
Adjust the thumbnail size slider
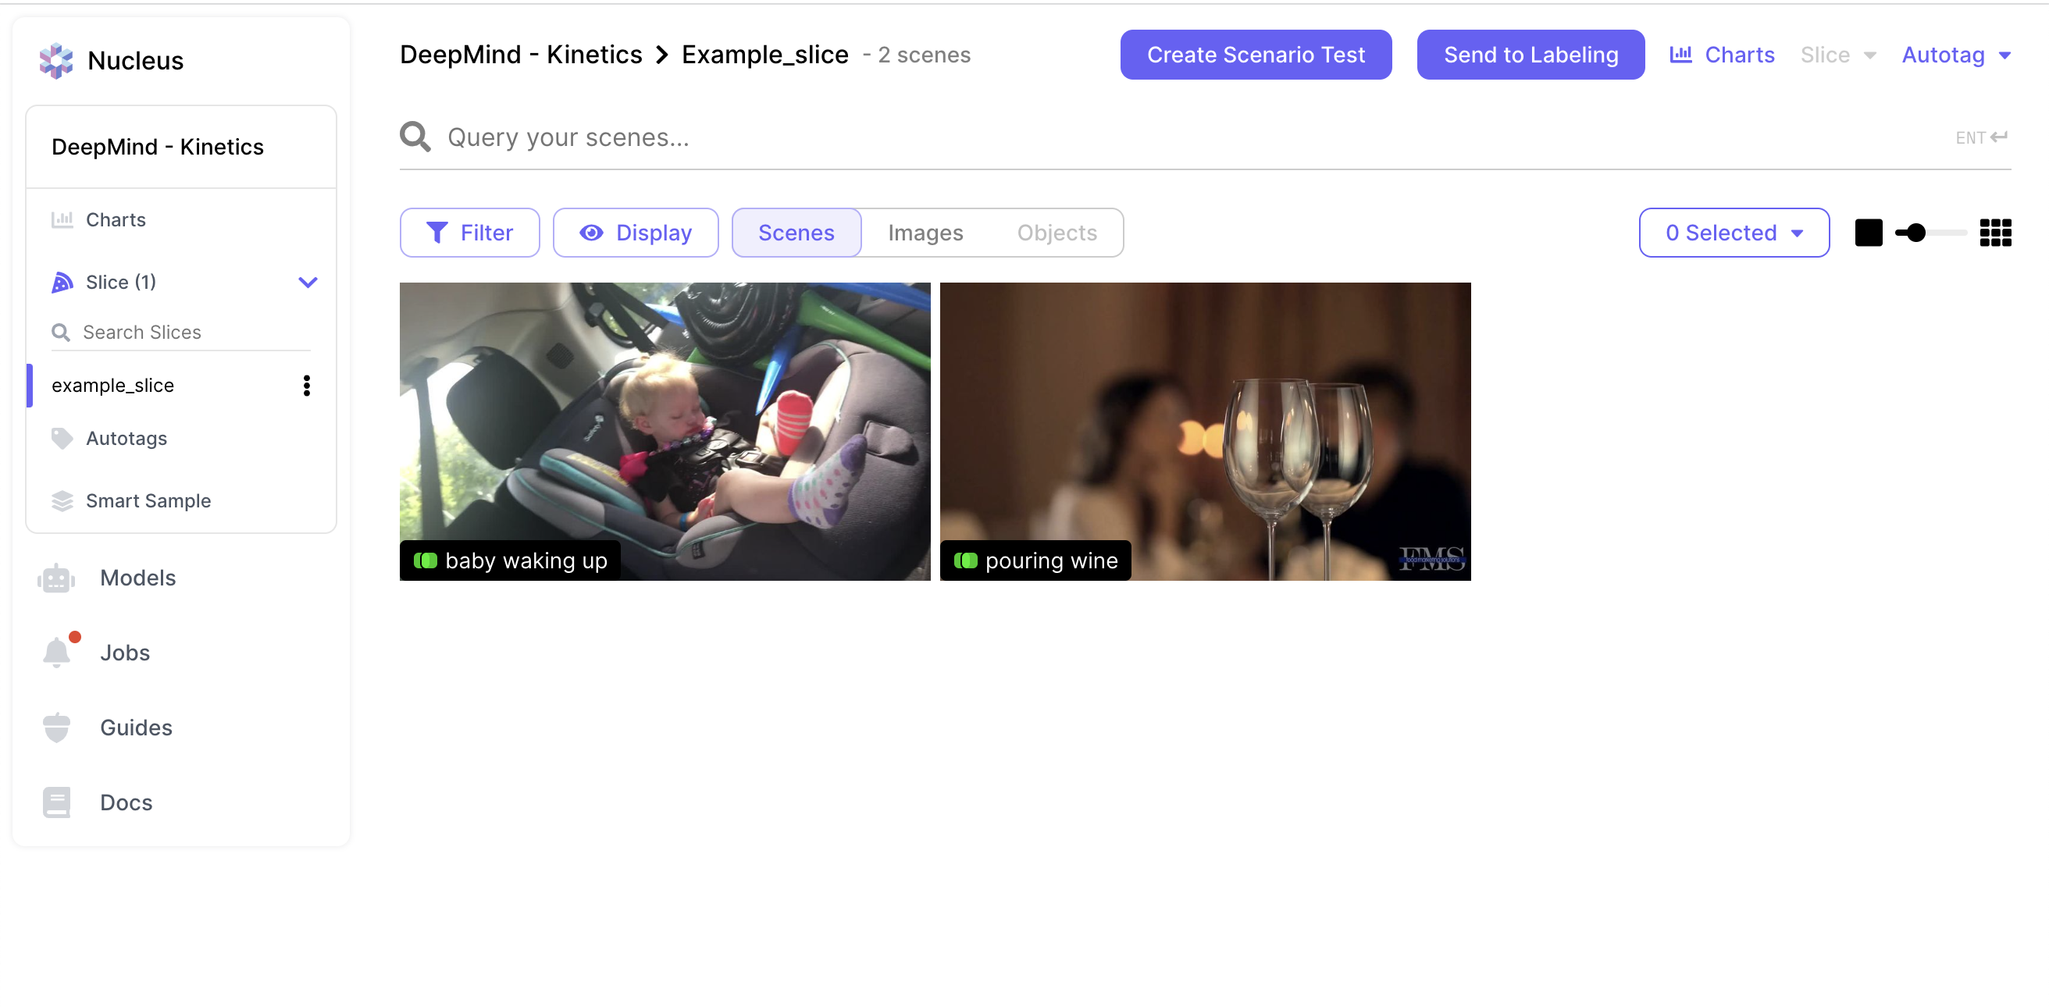click(1915, 233)
